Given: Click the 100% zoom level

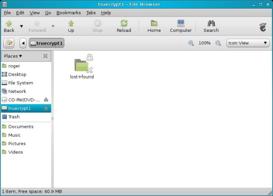Looking at the screenshot, I should point(205,43).
